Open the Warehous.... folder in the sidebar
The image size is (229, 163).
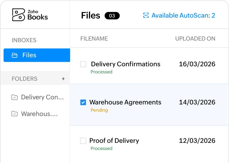click(35, 114)
